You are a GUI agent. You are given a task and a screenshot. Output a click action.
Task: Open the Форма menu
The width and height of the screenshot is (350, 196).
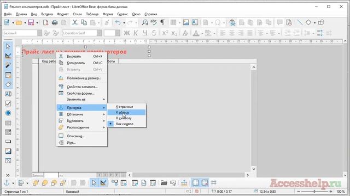[108, 14]
